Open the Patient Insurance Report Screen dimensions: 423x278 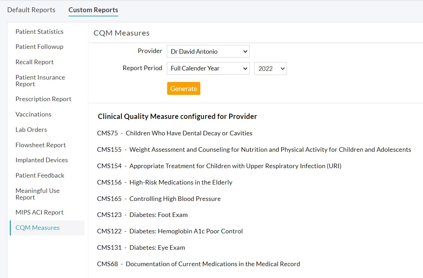click(40, 81)
